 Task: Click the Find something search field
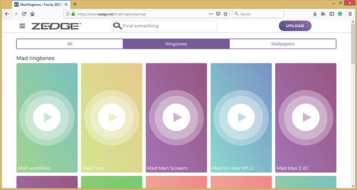(168, 26)
